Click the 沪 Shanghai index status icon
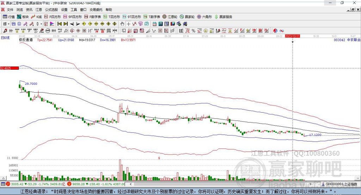This screenshot has height=195, width=361. tap(8, 184)
